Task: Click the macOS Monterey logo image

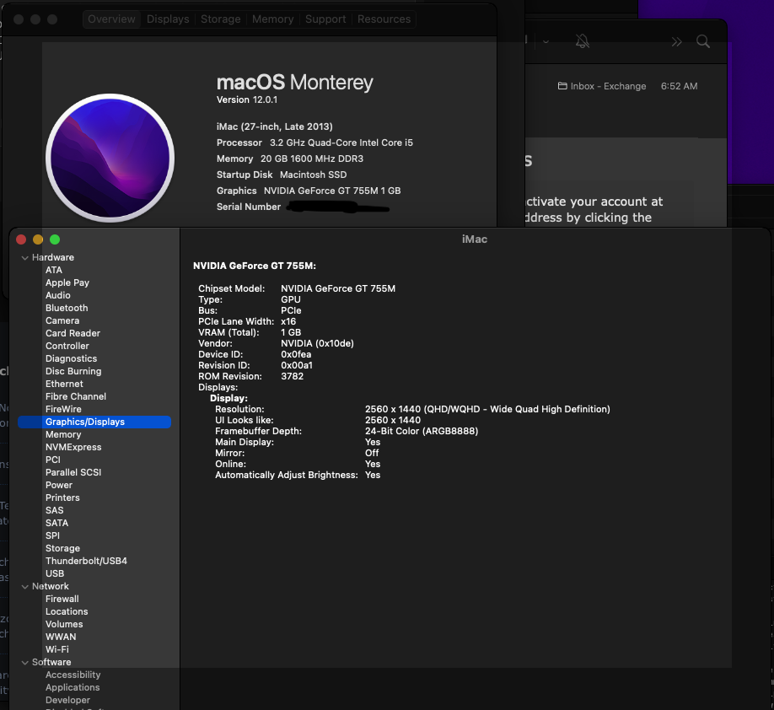Action: 110,158
